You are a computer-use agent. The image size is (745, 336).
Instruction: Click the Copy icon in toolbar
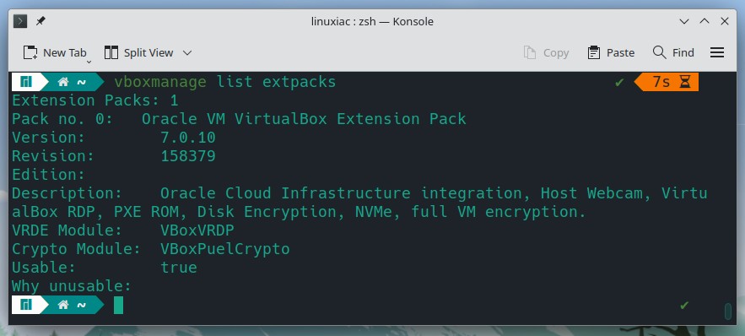pos(530,52)
